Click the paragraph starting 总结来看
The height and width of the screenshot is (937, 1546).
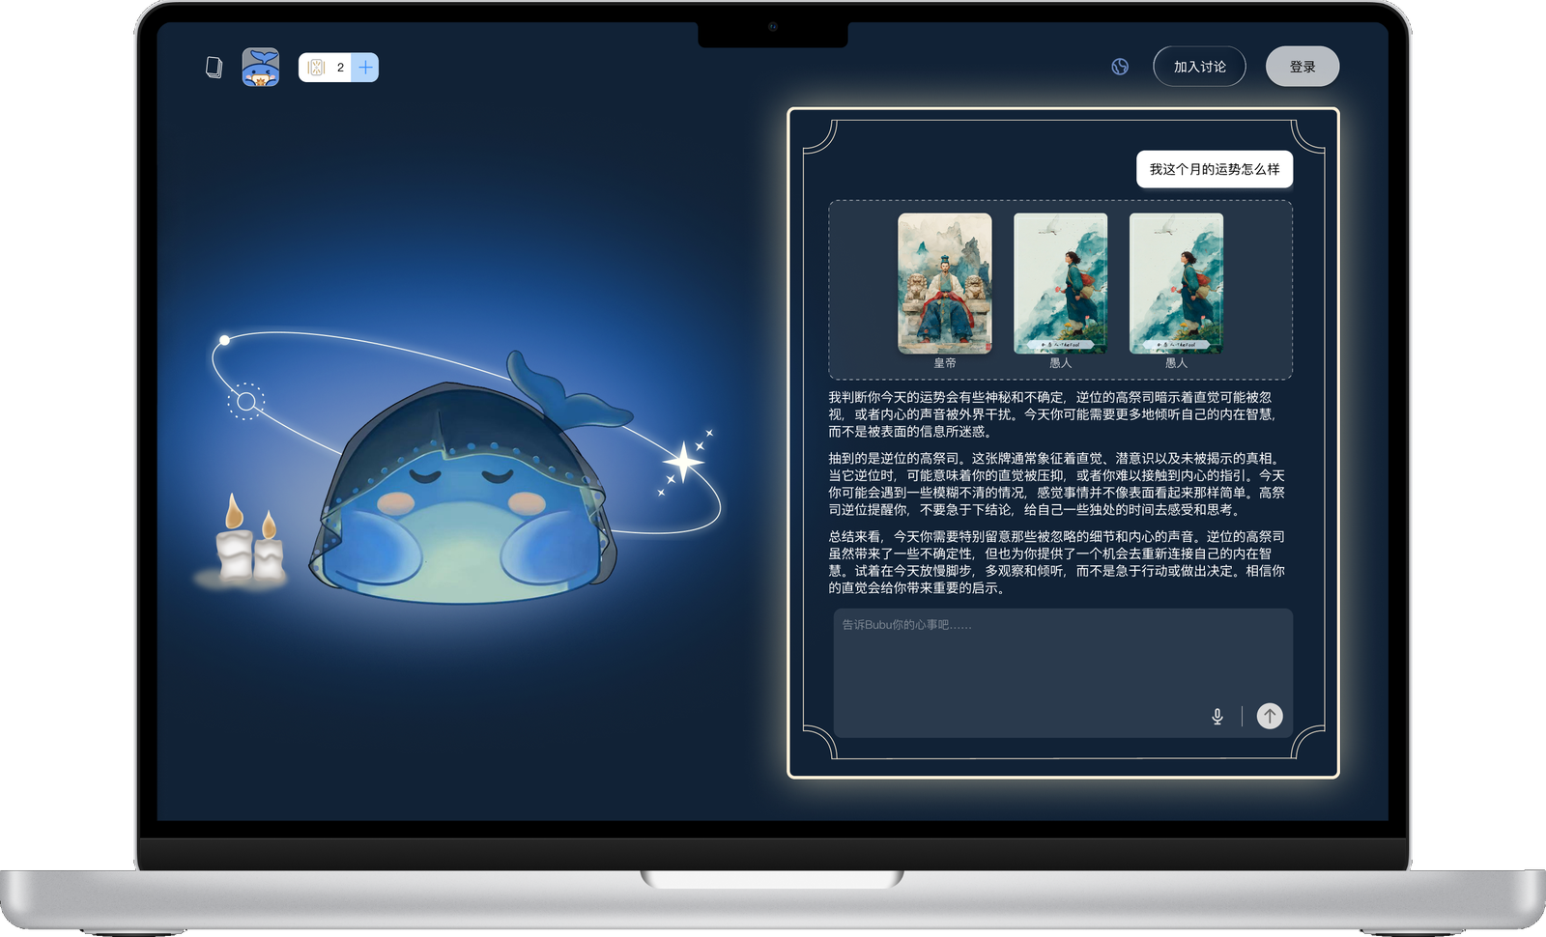(x=1056, y=562)
